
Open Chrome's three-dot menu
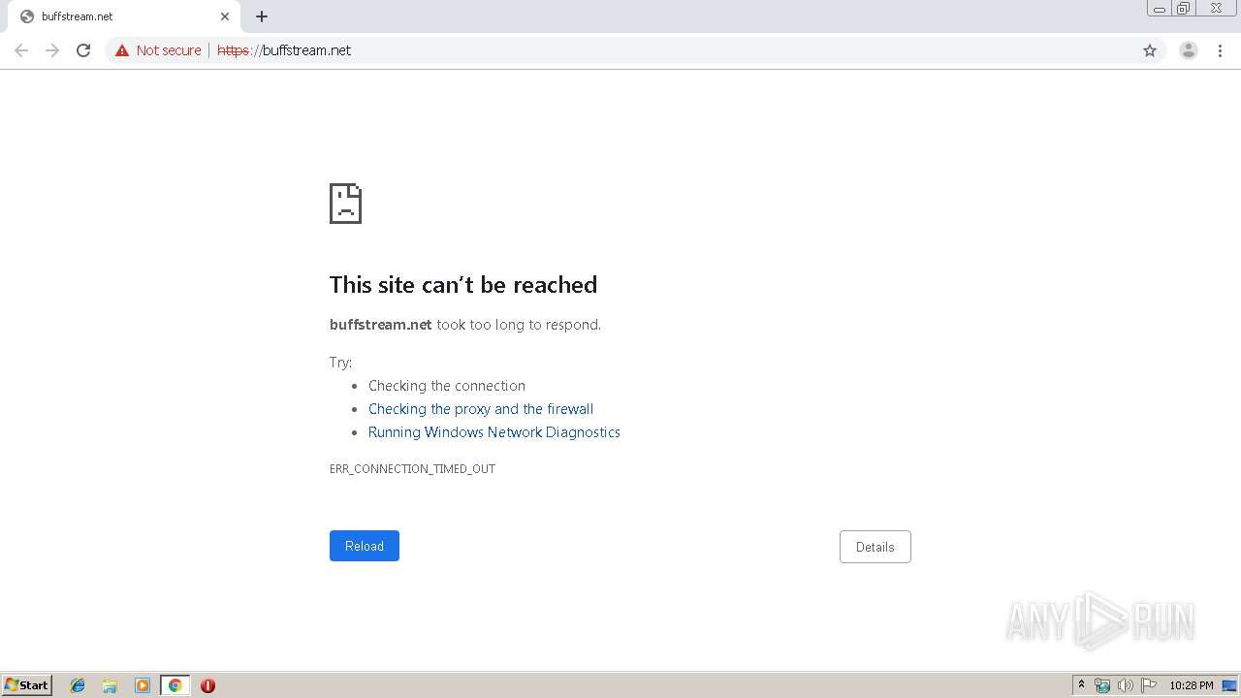[x=1220, y=50]
